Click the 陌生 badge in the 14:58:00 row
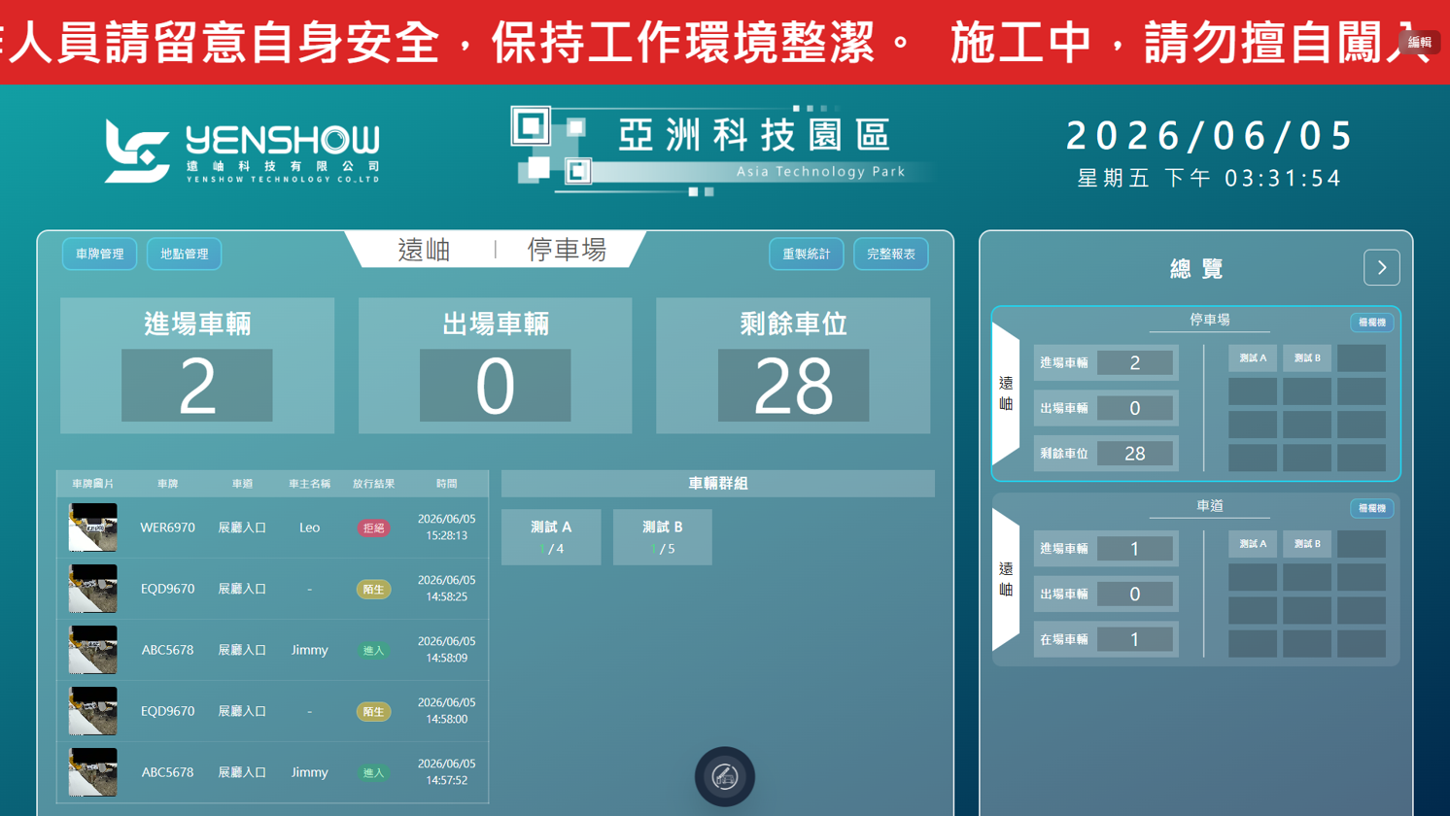 pyautogui.click(x=373, y=712)
